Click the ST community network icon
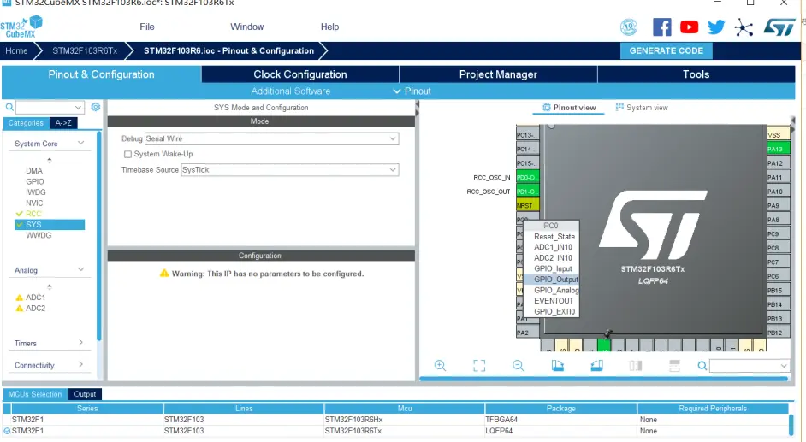 [744, 27]
